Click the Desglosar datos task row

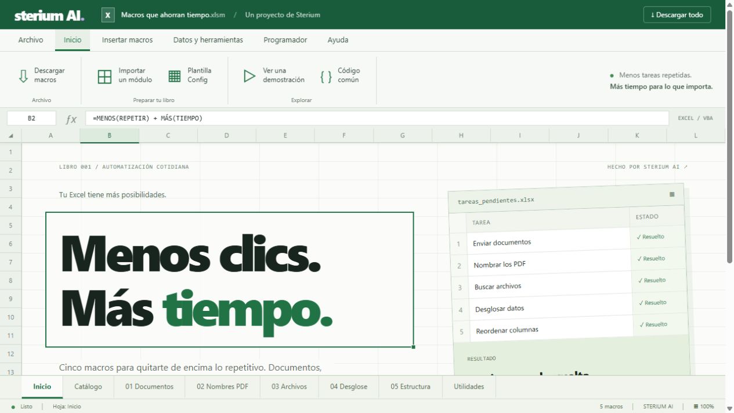pos(570,306)
